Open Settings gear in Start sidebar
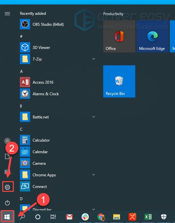Viewport: 175px width, 223px height. pos(7,187)
